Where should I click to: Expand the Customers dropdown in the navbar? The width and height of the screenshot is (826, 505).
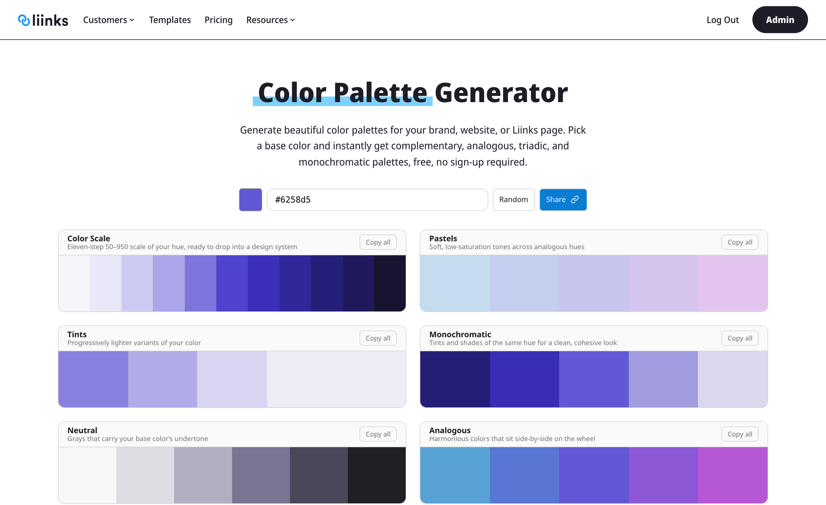pyautogui.click(x=108, y=20)
